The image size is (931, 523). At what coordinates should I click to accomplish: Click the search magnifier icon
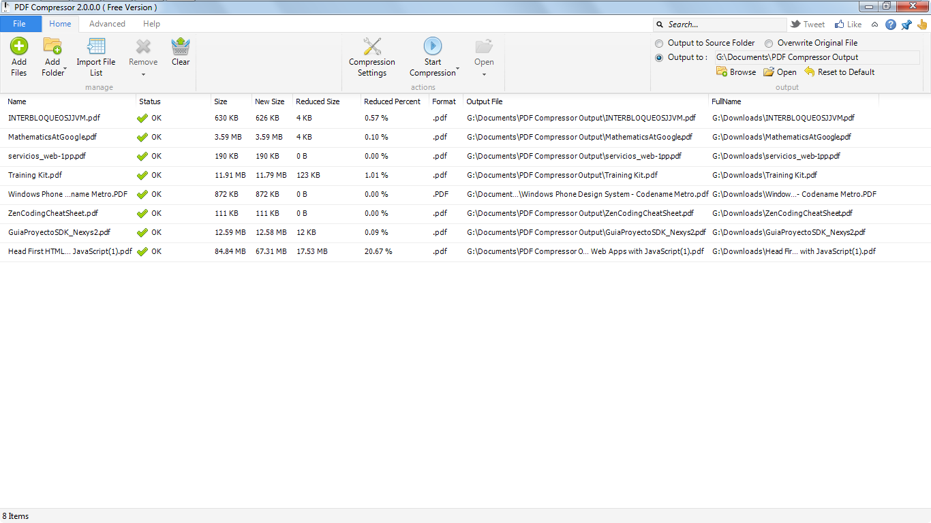coord(660,25)
